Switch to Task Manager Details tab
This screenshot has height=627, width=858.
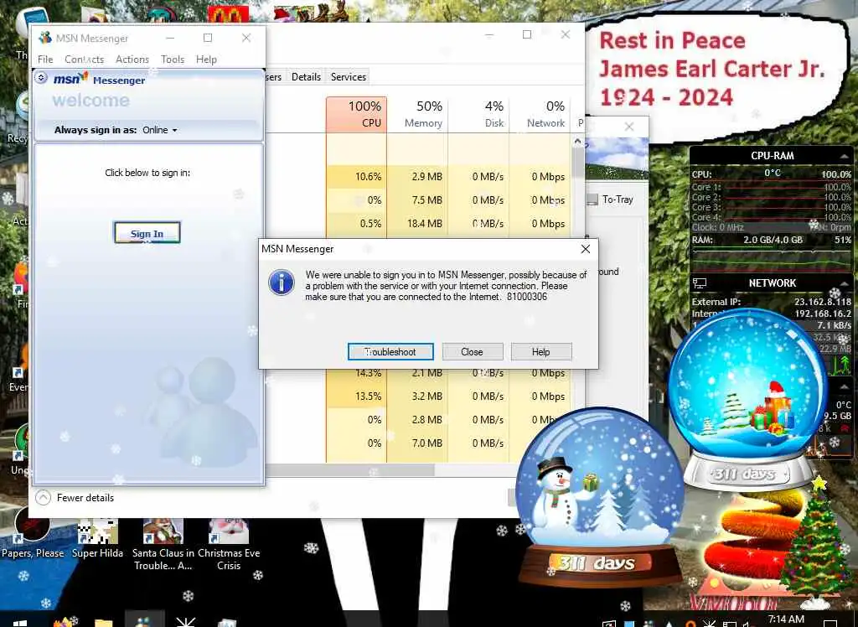pos(306,77)
